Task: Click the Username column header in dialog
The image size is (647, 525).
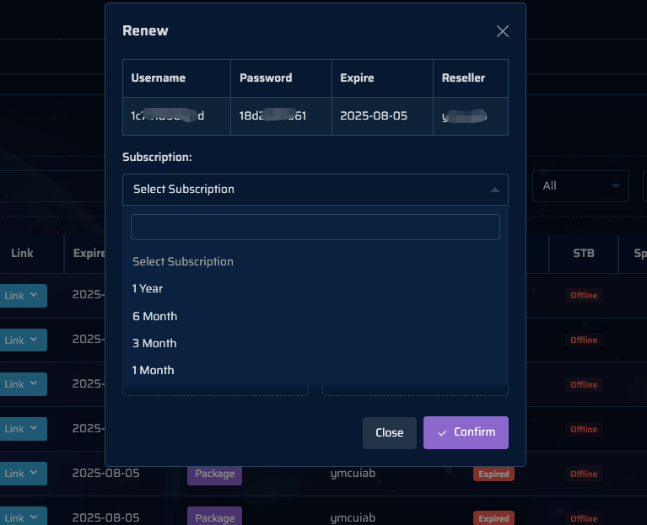Action: pos(176,78)
